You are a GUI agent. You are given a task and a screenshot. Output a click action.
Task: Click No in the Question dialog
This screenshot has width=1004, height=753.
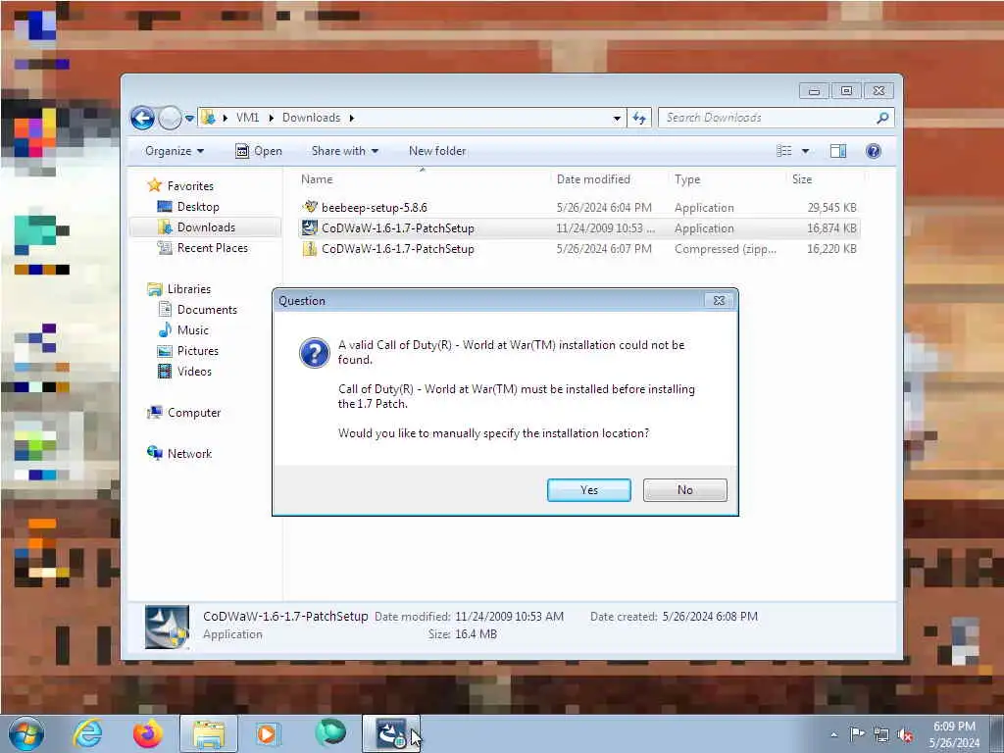coord(684,490)
